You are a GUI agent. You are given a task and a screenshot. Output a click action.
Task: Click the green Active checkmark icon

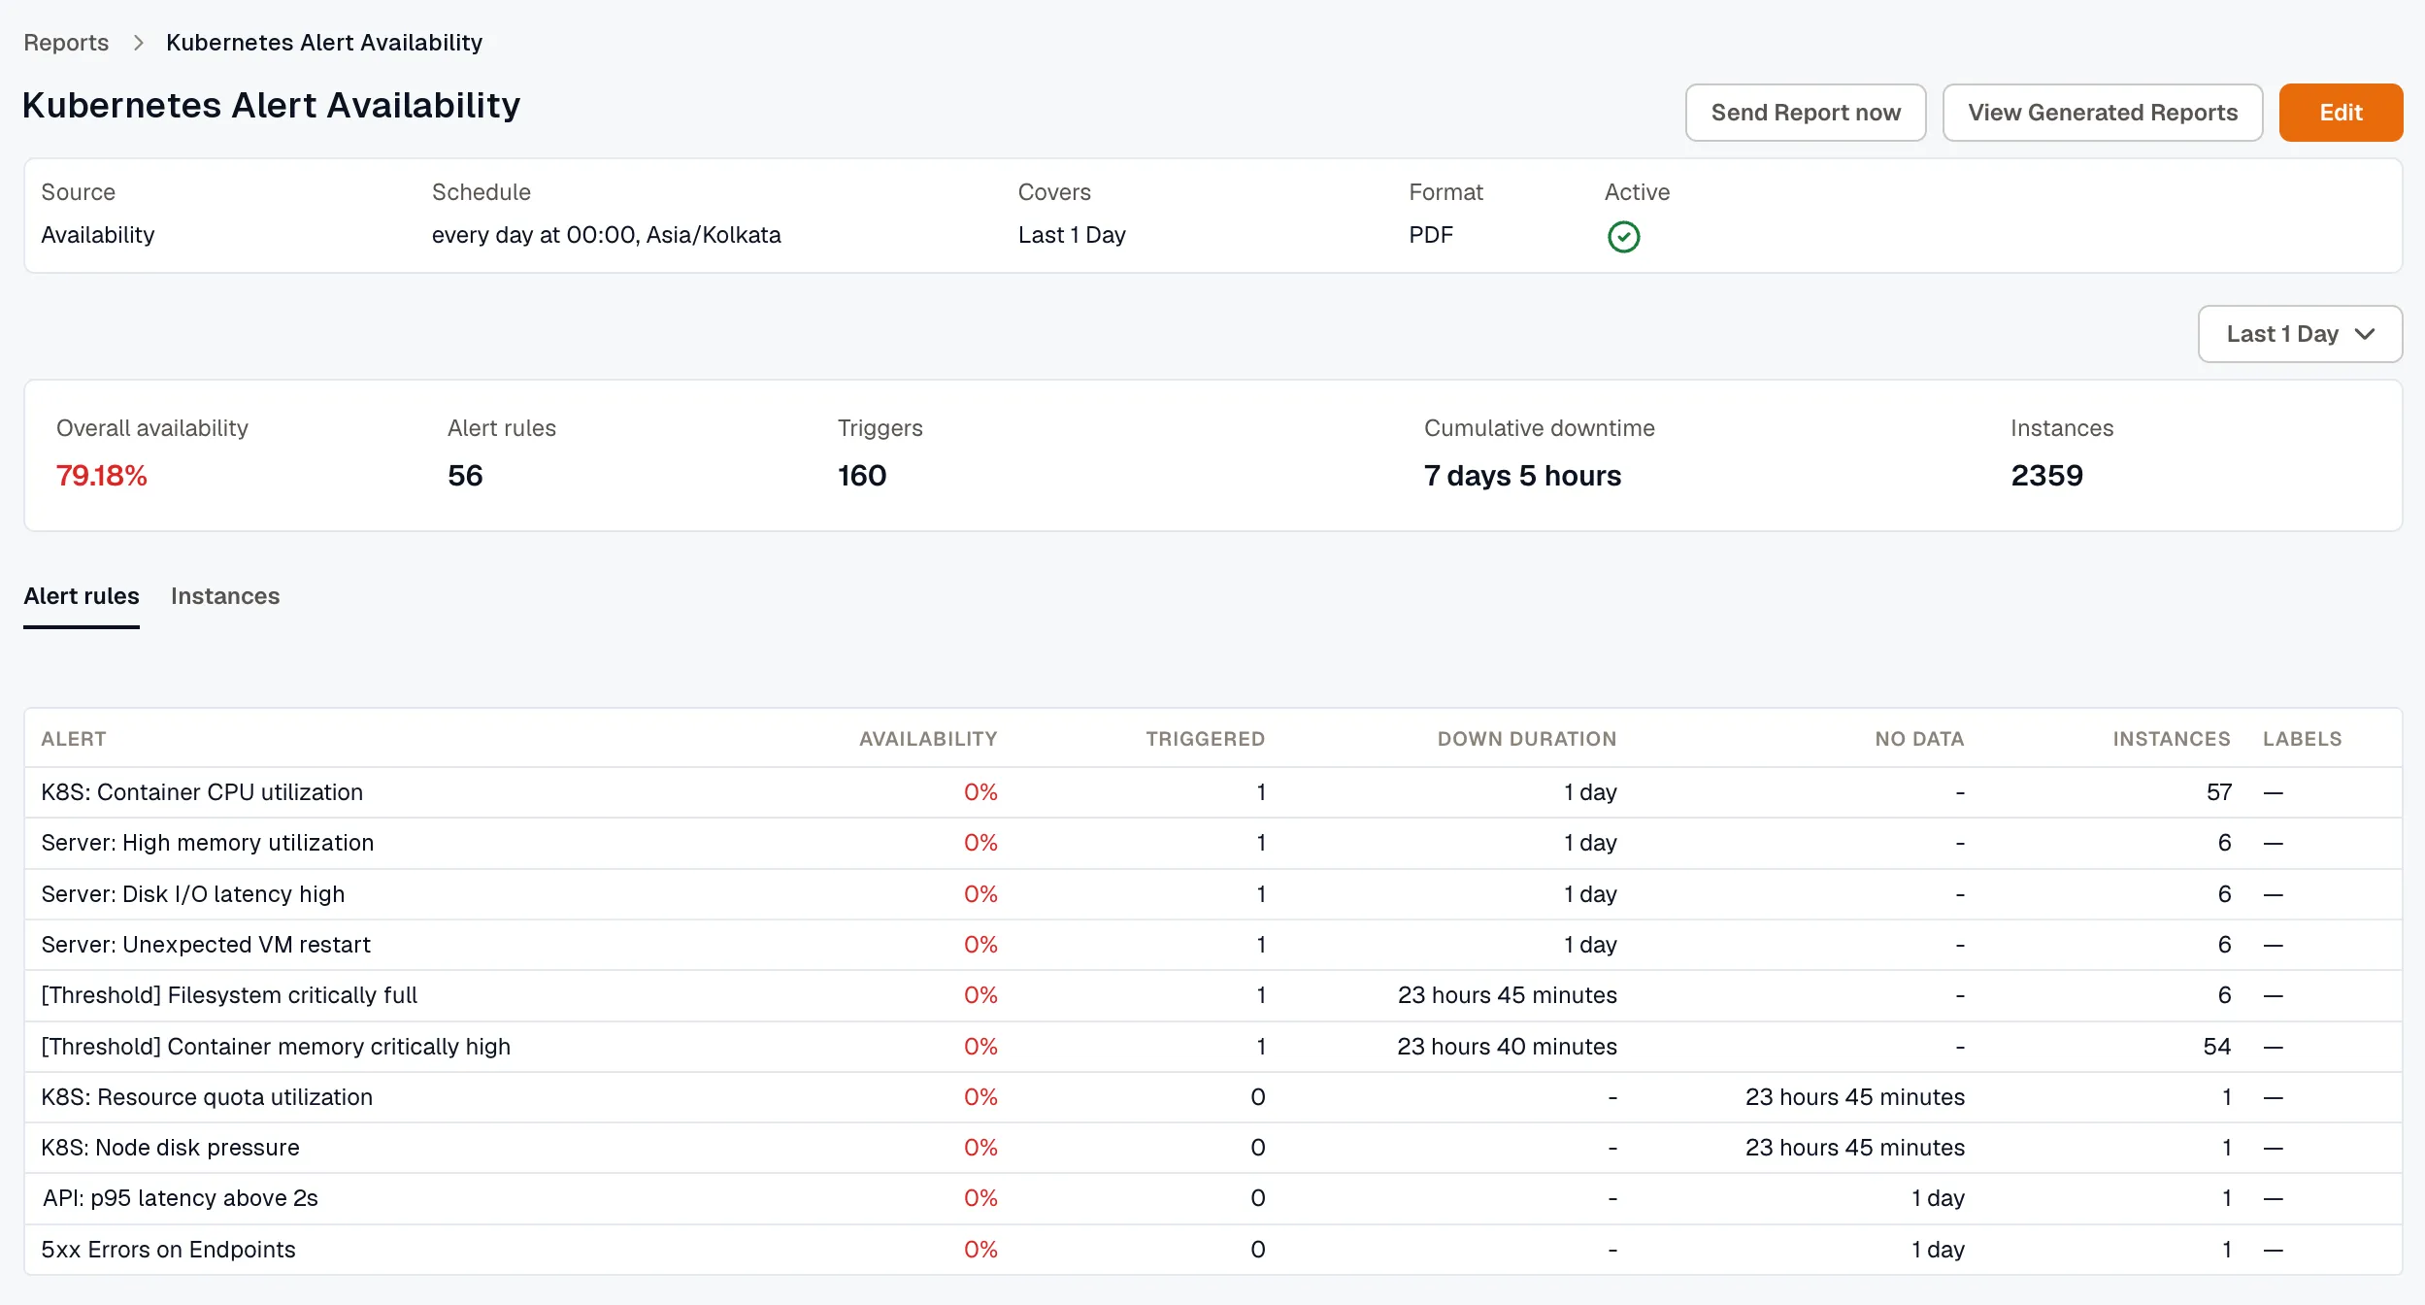click(x=1623, y=237)
